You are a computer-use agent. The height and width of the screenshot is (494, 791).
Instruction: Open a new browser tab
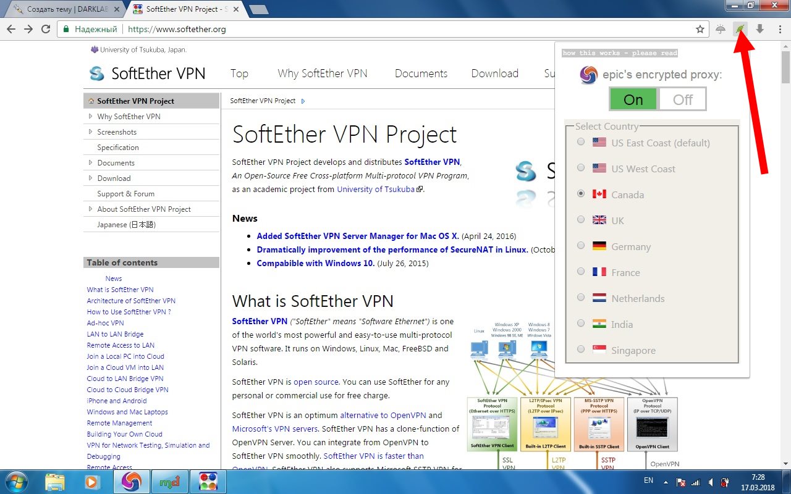pos(259,9)
